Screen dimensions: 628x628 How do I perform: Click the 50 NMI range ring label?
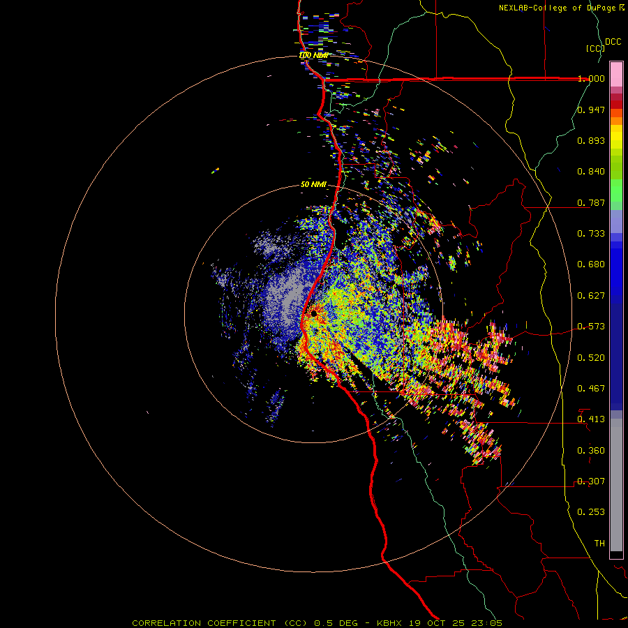click(313, 185)
